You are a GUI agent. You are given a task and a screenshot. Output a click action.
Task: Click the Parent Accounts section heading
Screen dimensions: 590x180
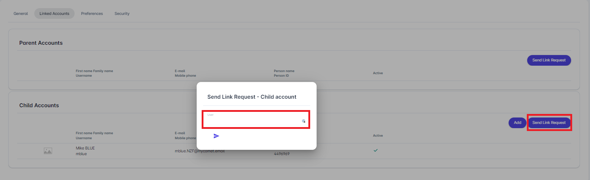41,43
